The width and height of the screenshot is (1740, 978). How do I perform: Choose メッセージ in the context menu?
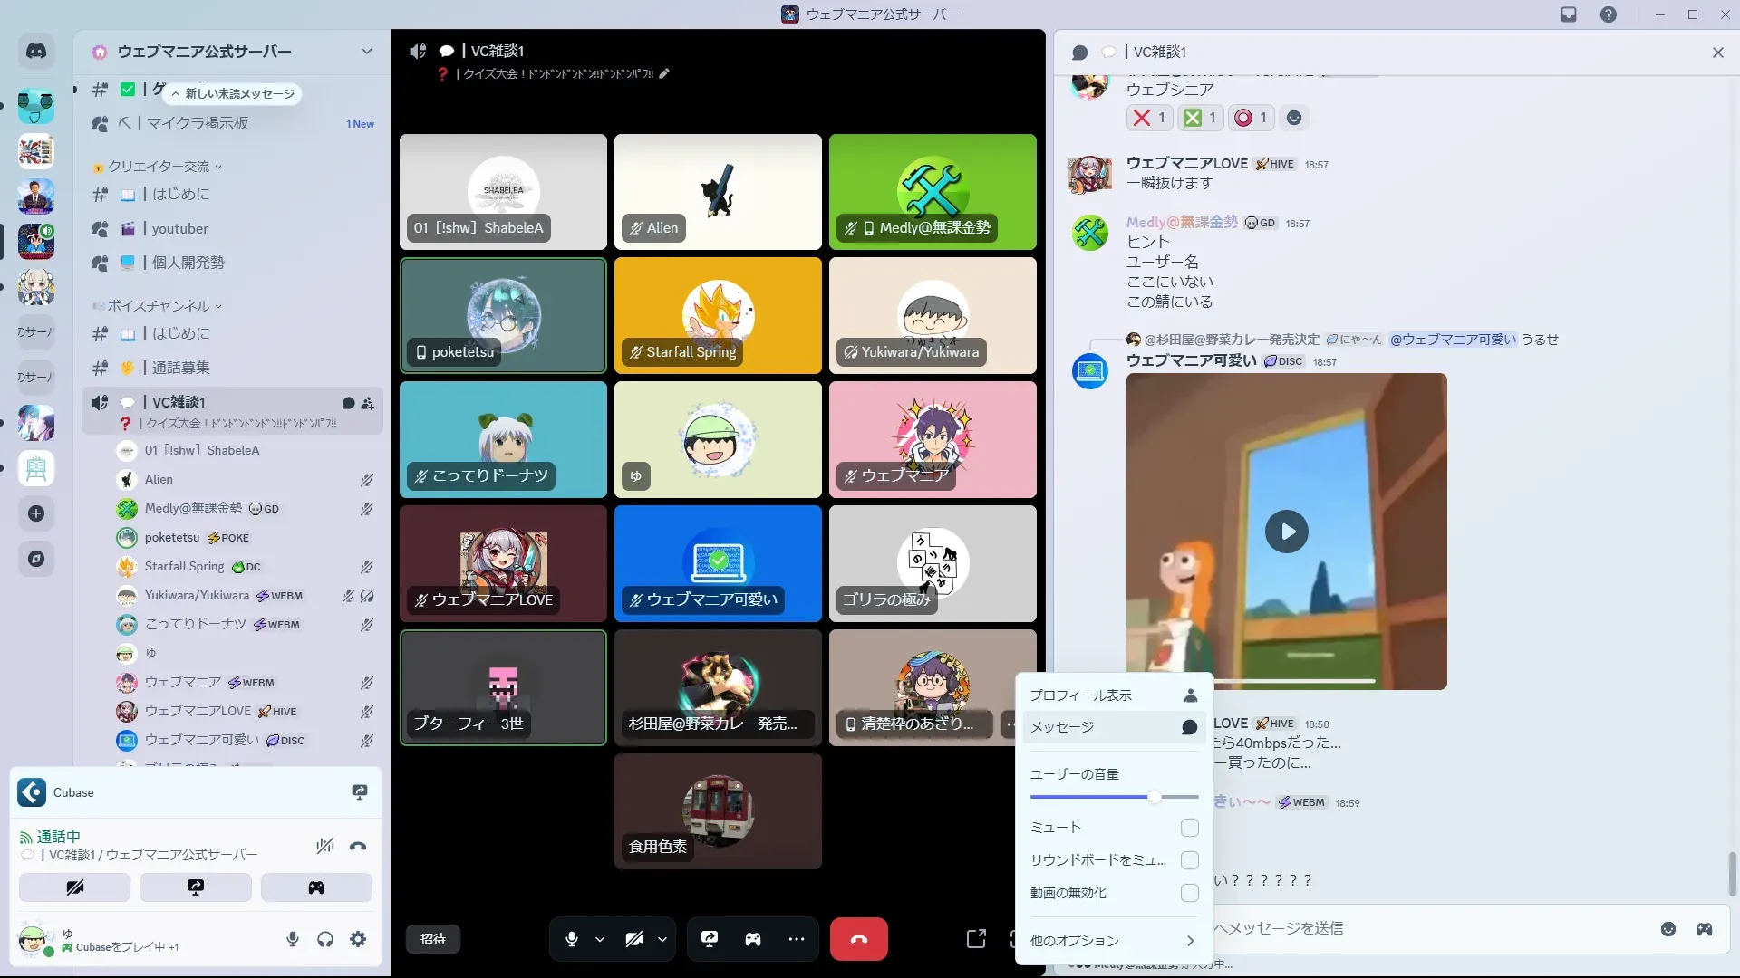pos(1114,727)
